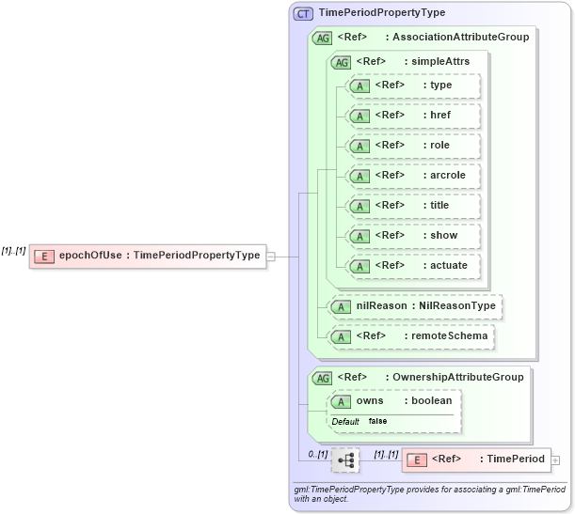Click the E icon of TimePeriod element
The width and height of the screenshot is (575, 514).
pyautogui.click(x=417, y=460)
